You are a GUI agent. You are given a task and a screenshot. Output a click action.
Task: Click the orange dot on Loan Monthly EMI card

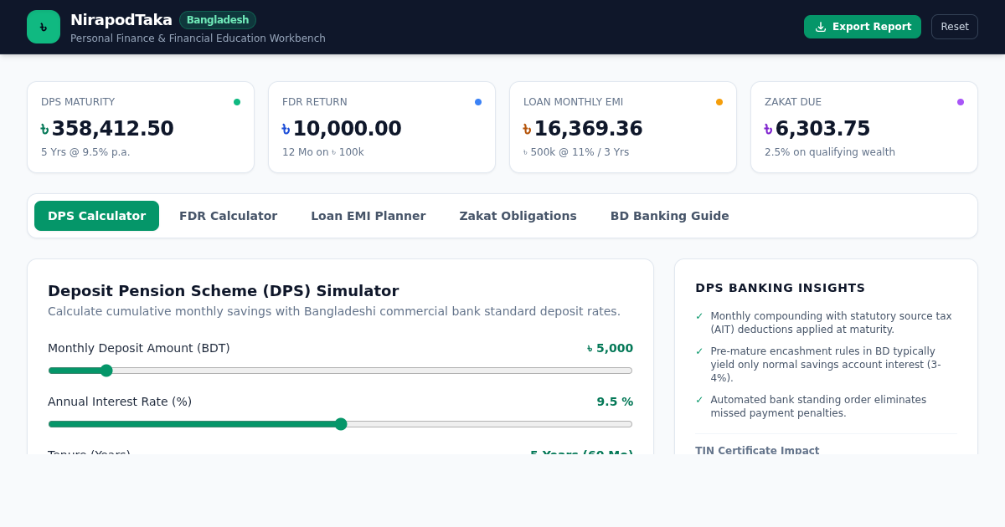click(x=719, y=102)
